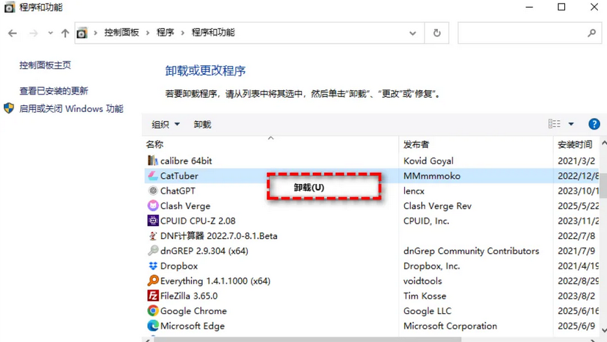Image resolution: width=607 pixels, height=342 pixels.
Task: Click the calibre 64bit program icon
Action: tap(153, 161)
